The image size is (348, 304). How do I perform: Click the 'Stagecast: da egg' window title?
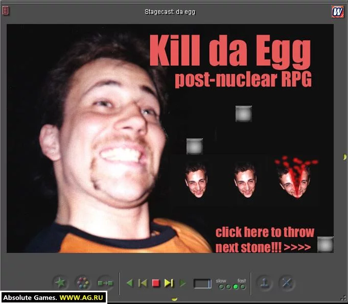pyautogui.click(x=170, y=12)
